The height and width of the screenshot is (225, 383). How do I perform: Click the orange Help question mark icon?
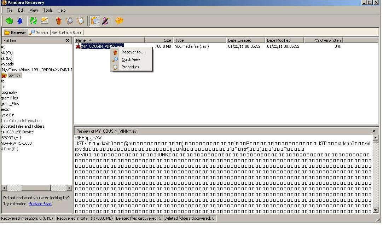click(x=119, y=21)
